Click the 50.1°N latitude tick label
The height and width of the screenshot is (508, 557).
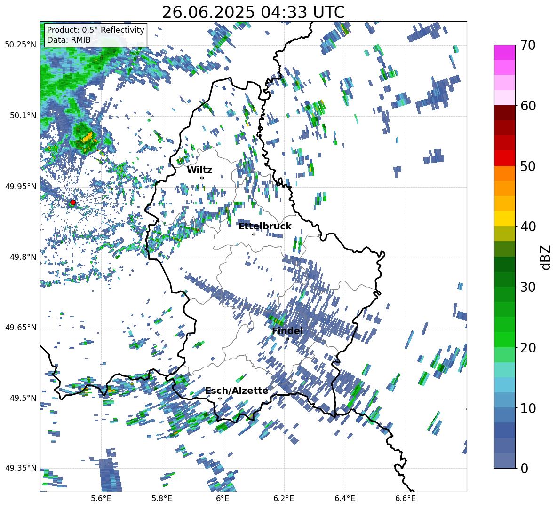[x=23, y=116]
